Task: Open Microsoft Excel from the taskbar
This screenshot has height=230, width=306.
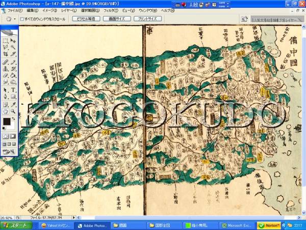Action: point(237,226)
